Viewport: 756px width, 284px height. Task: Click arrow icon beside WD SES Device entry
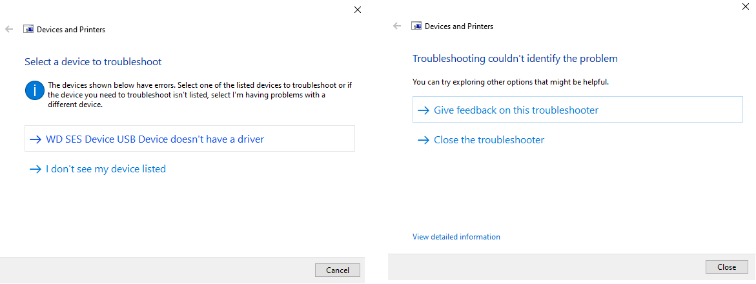[x=36, y=139]
